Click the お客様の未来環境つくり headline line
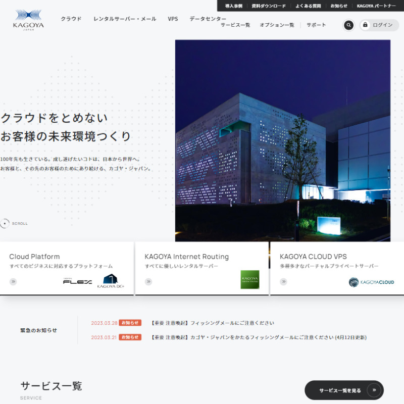The width and height of the screenshot is (404, 404). pos(66,136)
